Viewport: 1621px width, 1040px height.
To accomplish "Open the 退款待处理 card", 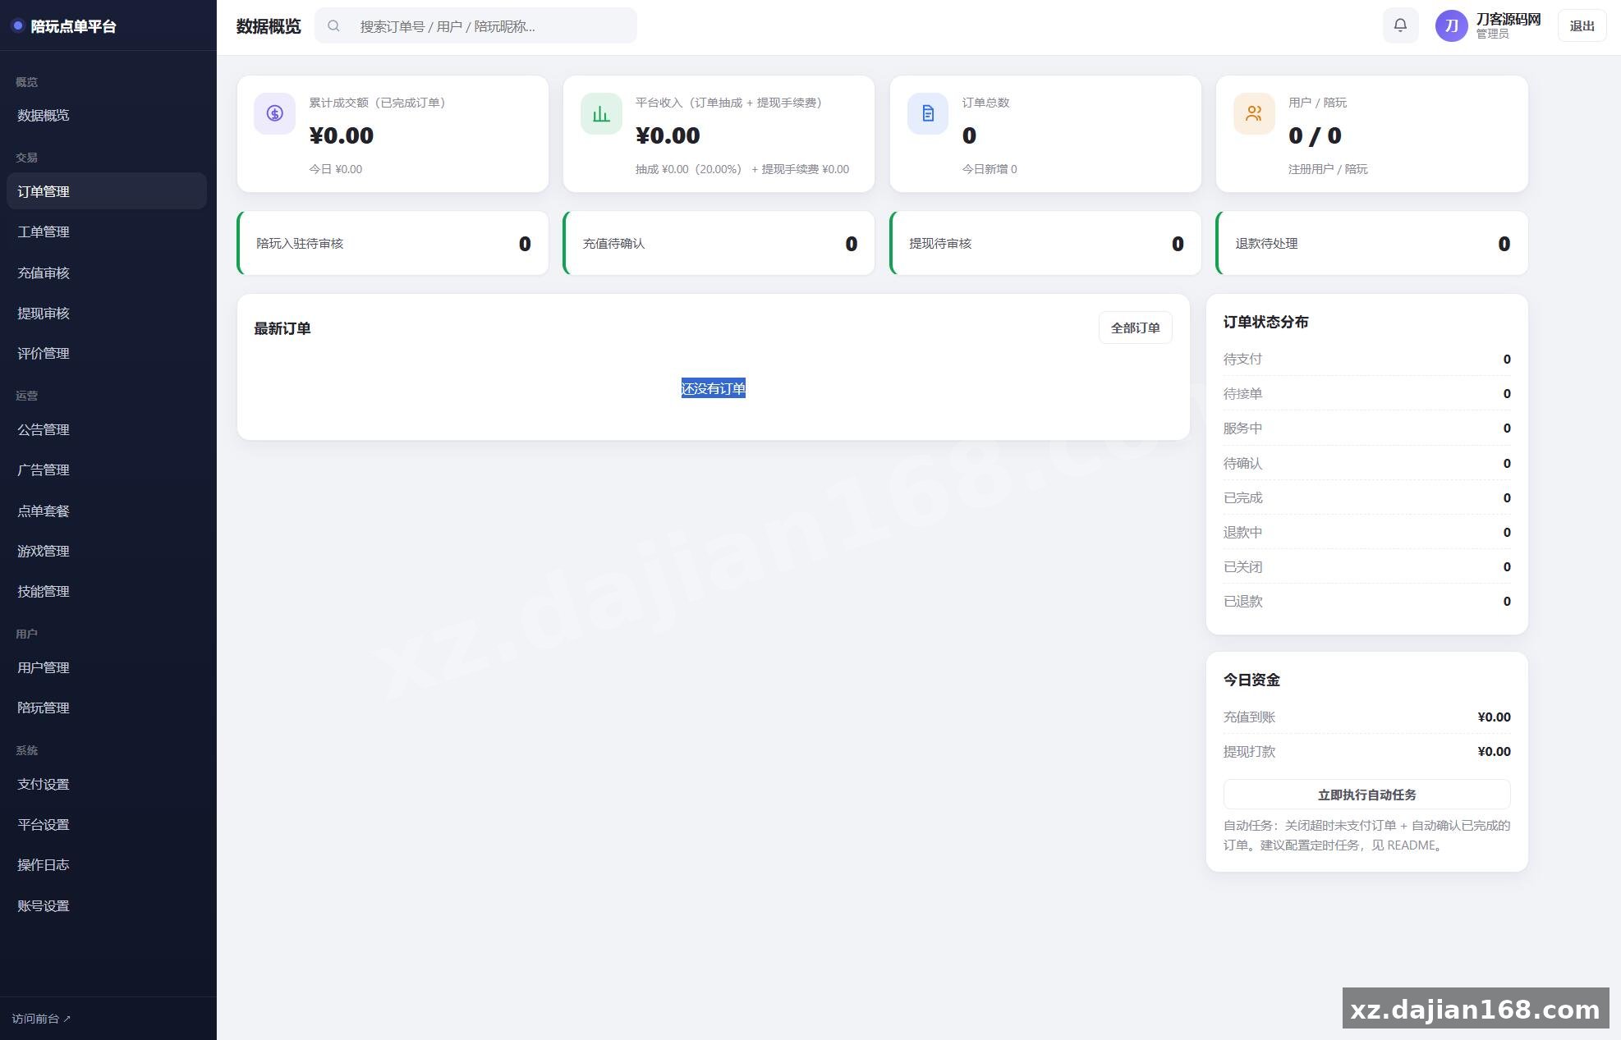I will [x=1371, y=243].
